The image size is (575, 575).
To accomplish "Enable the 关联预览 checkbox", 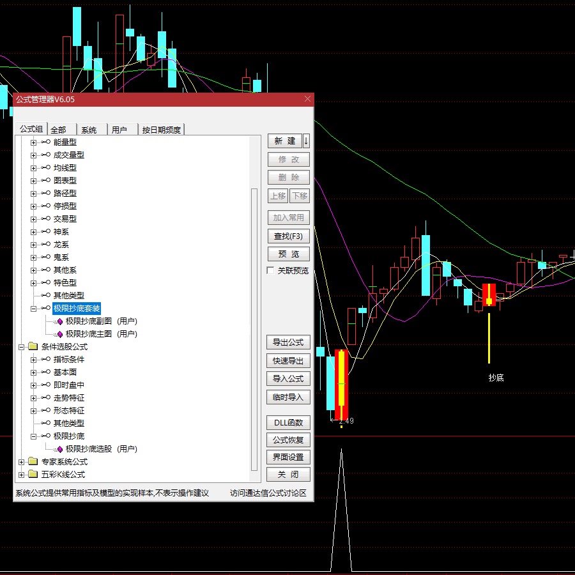I will point(270,271).
